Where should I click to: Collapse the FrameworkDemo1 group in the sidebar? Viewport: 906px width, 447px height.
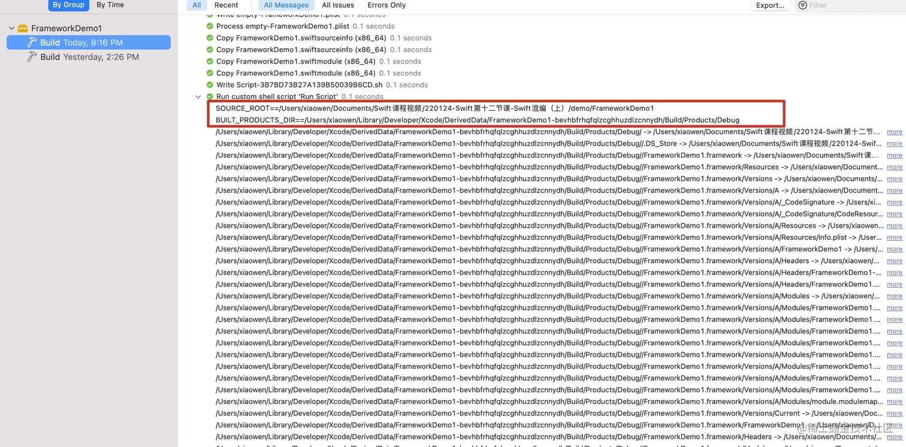11,27
